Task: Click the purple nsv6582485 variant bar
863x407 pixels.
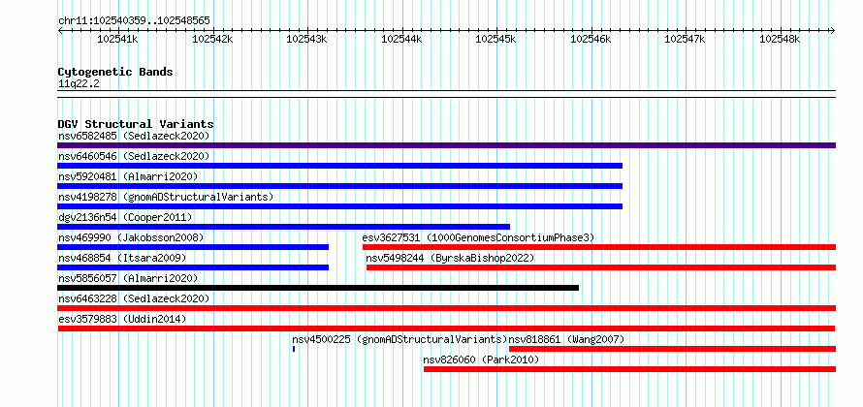Action: (x=446, y=145)
